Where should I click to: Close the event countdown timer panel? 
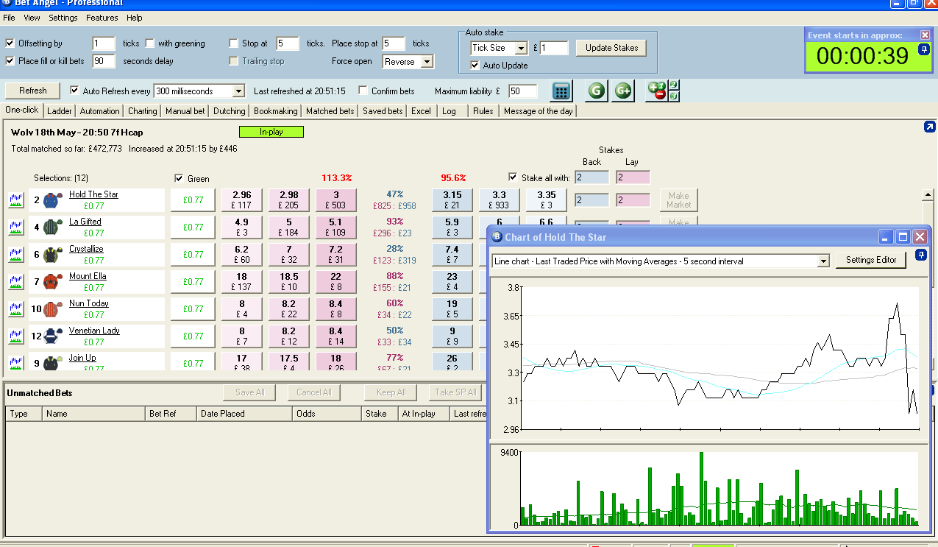(925, 35)
